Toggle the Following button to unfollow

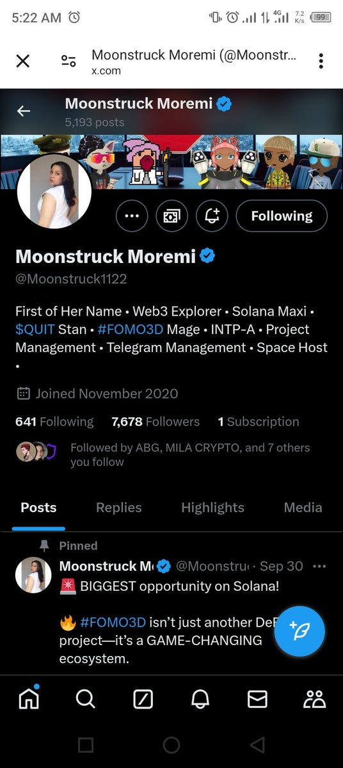click(x=282, y=216)
